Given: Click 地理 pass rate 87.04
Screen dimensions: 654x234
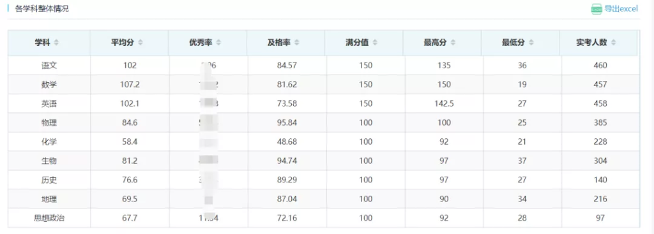Looking at the screenshot, I should [x=287, y=199].
